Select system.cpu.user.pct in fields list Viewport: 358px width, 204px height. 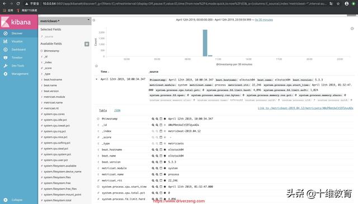[56, 160]
